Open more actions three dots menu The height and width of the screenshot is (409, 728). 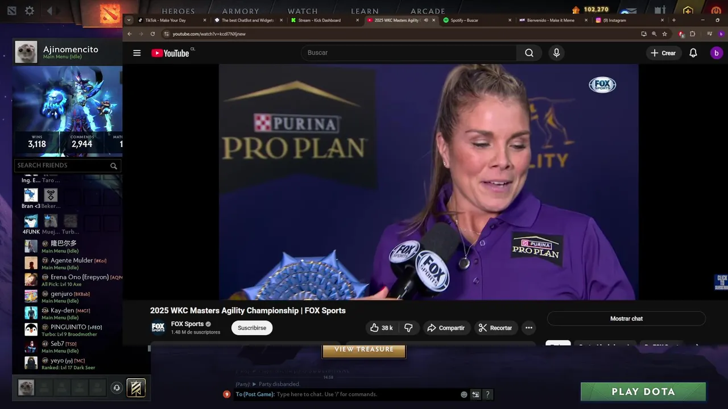point(529,328)
